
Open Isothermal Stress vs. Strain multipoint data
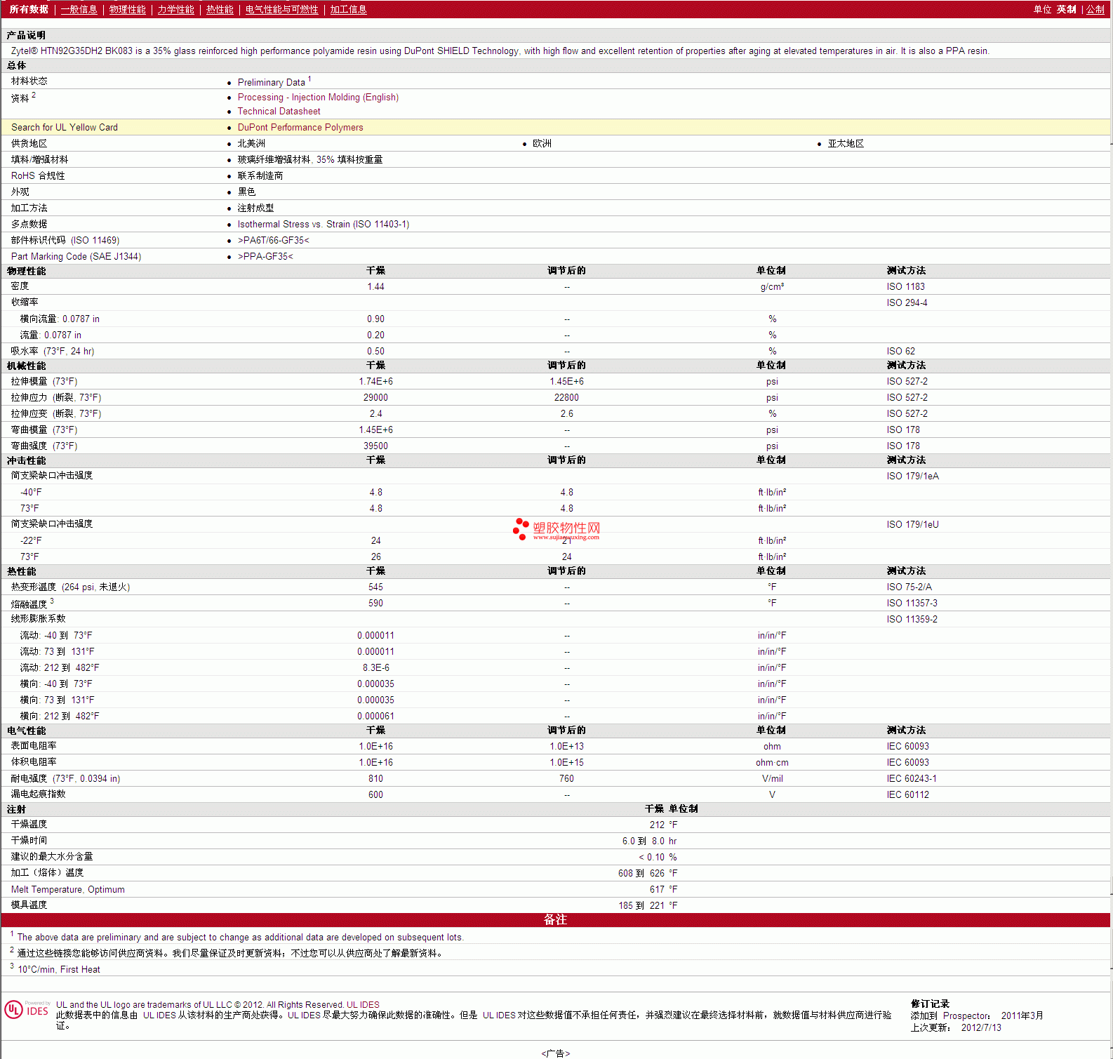point(324,225)
